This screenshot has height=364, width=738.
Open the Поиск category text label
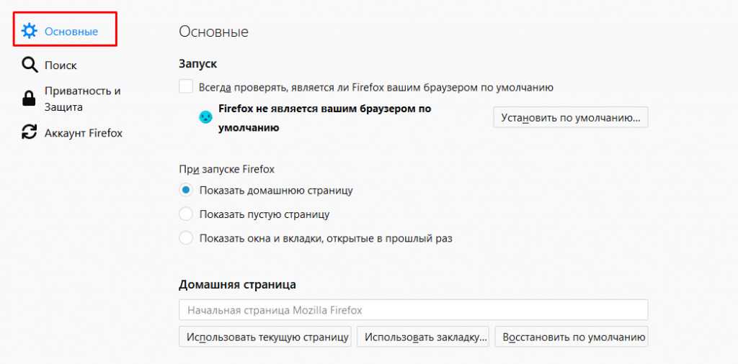pos(61,65)
